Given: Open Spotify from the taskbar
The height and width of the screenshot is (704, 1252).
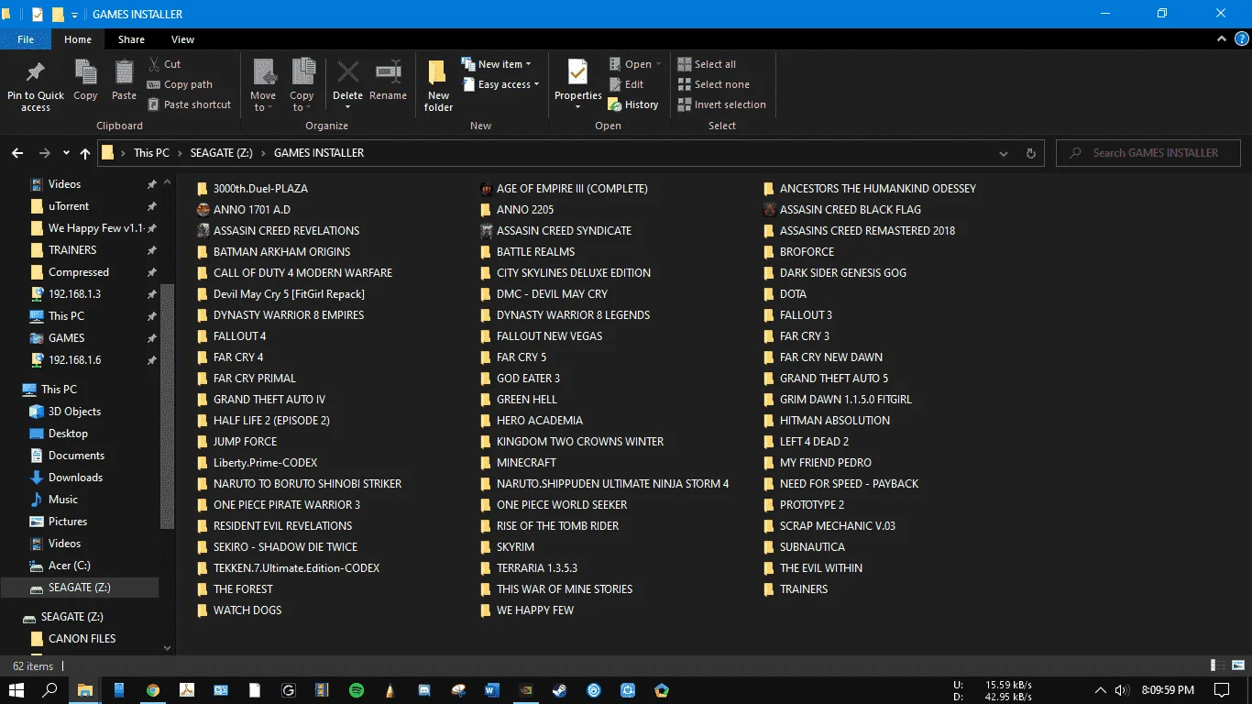Looking at the screenshot, I should pos(357,689).
